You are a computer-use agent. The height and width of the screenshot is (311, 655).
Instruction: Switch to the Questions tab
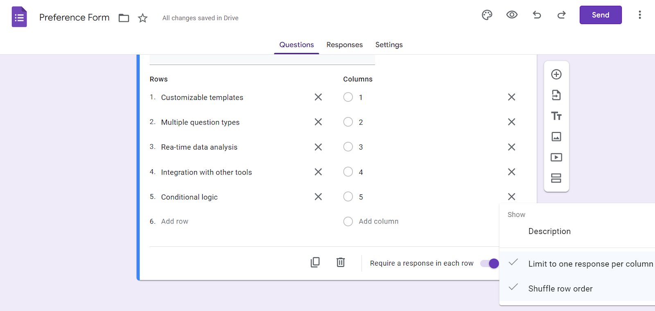click(x=296, y=45)
